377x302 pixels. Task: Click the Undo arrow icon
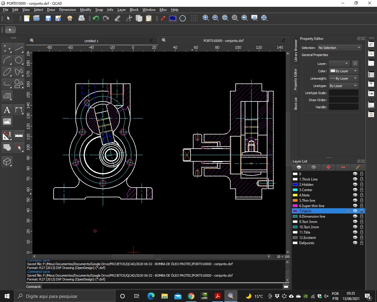[96, 18]
